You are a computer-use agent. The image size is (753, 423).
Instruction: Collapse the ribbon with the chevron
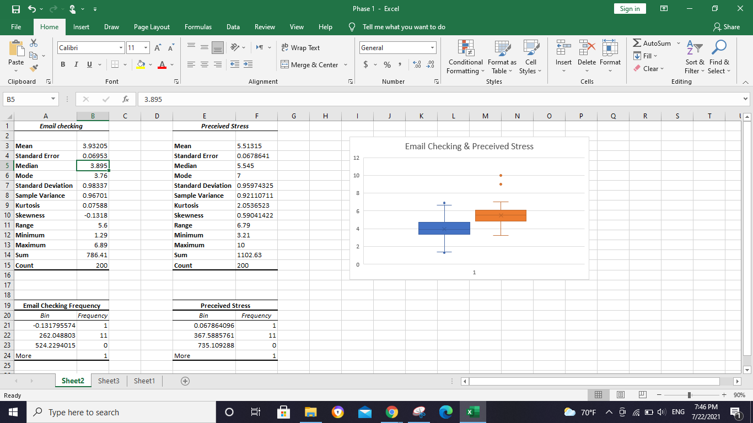[746, 82]
